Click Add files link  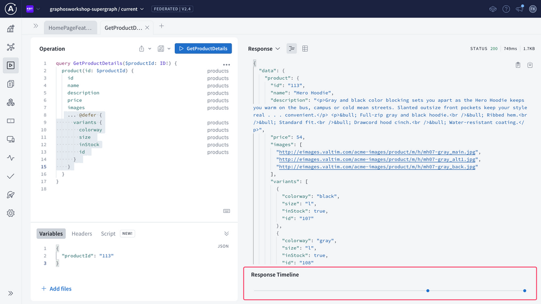pyautogui.click(x=56, y=288)
